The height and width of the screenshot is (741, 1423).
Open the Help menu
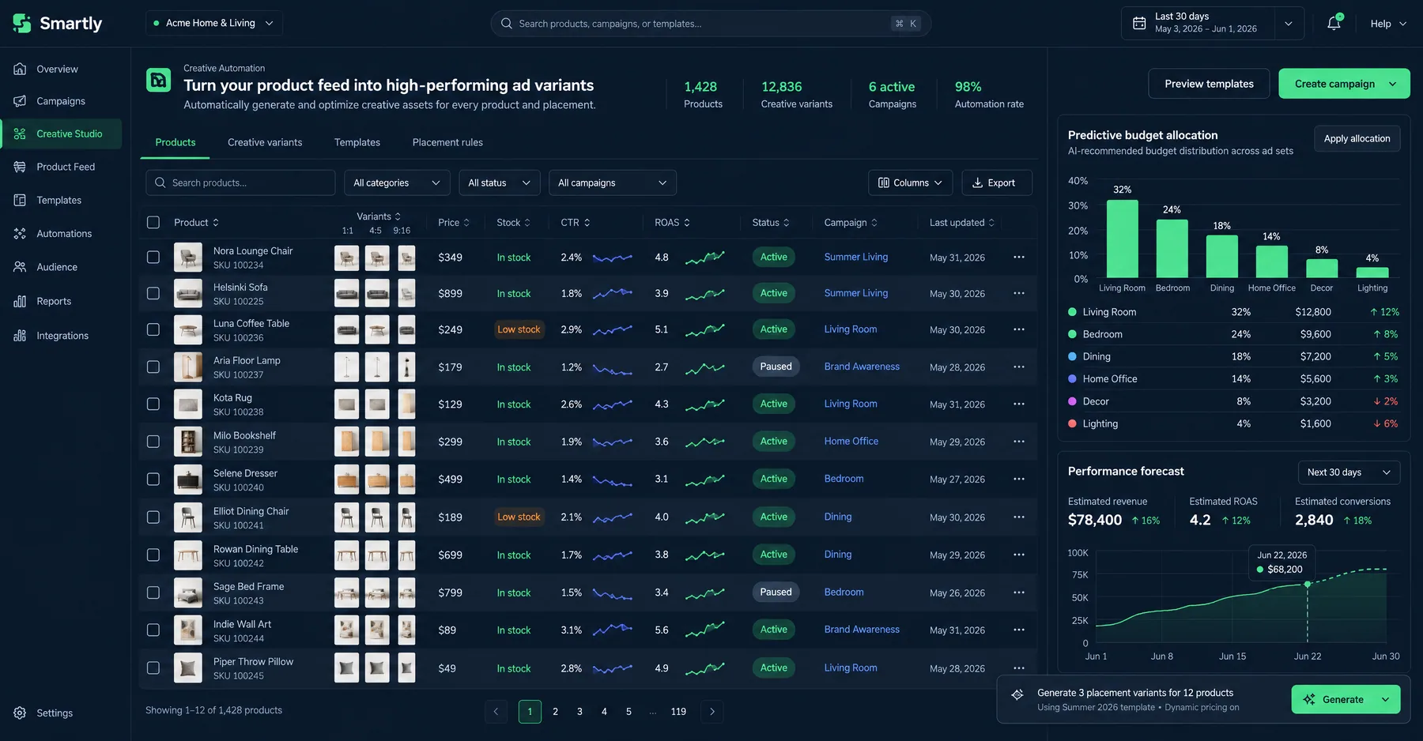[1388, 24]
